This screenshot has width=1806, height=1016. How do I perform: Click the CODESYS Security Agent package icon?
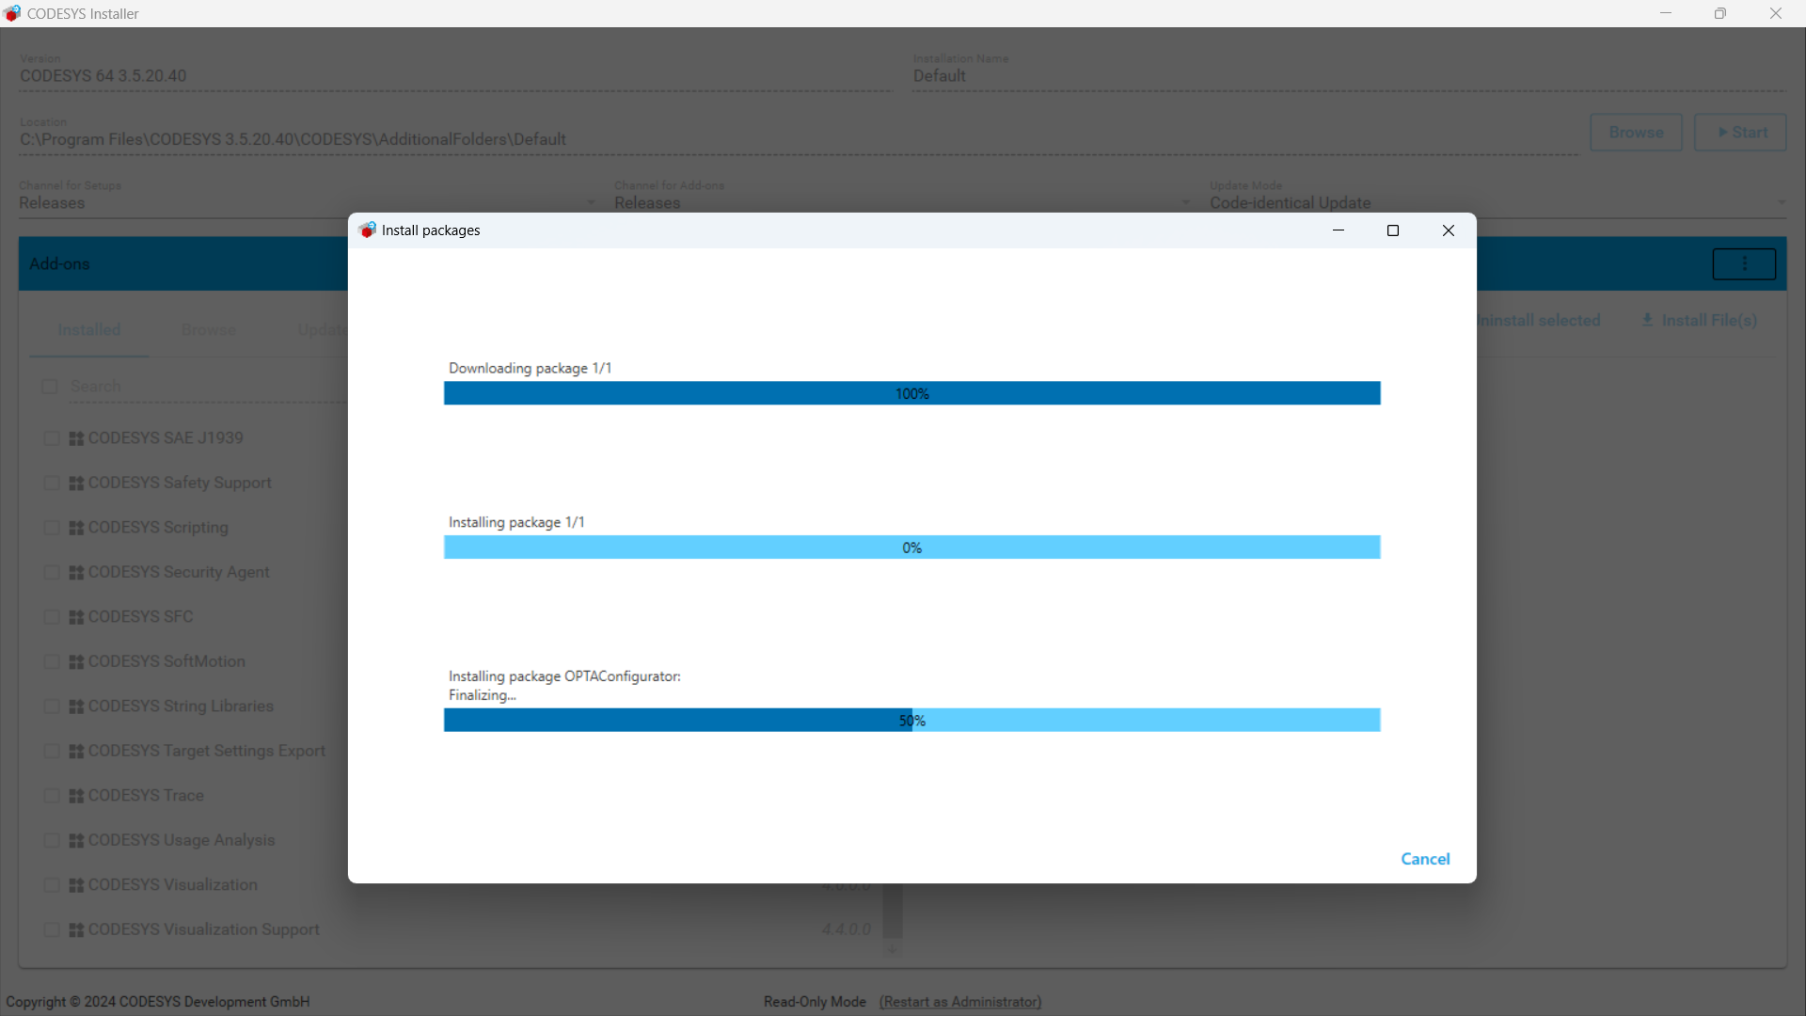pos(76,573)
